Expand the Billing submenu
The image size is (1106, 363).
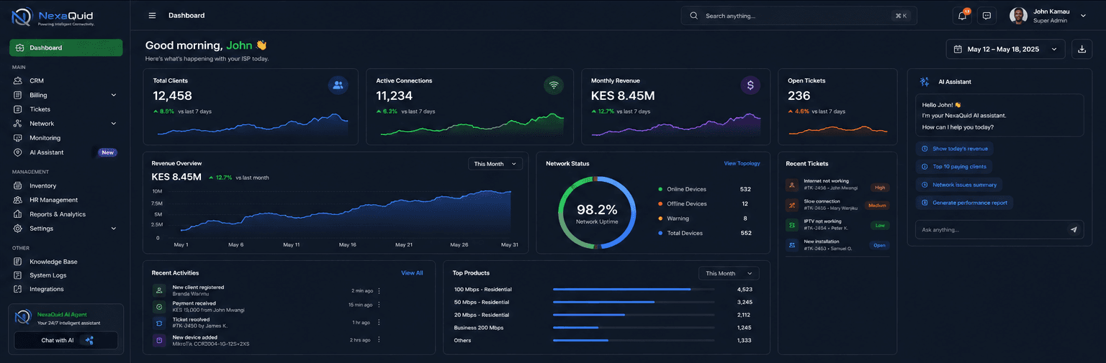(113, 95)
